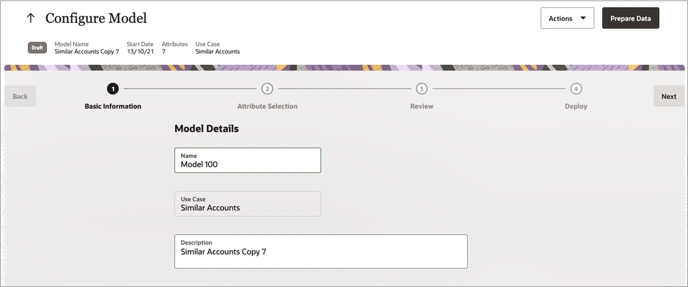Select step 4 circle icon
The image size is (688, 287).
click(576, 89)
